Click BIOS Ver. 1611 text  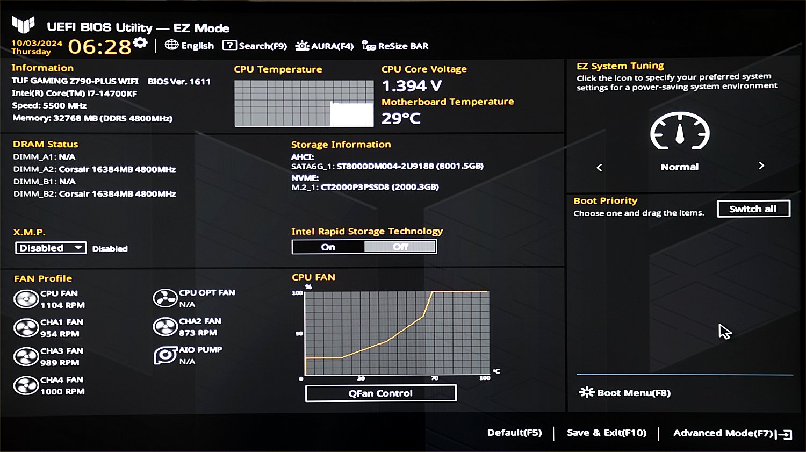point(179,82)
